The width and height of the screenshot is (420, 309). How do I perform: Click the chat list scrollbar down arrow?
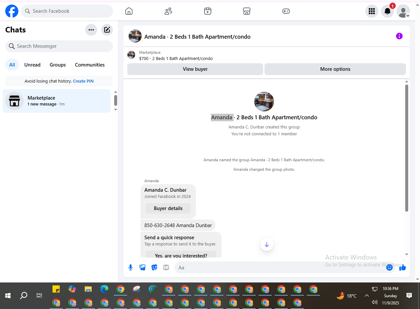pyautogui.click(x=115, y=109)
